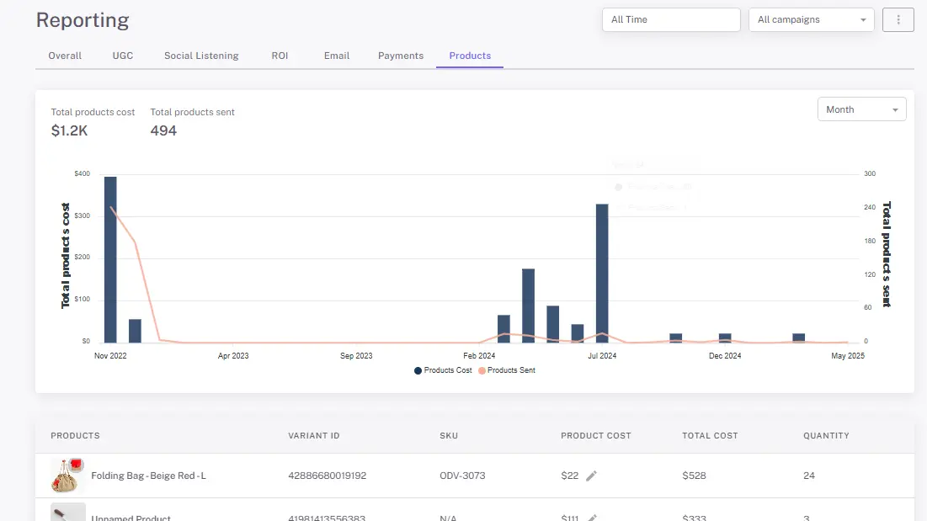
Task: Sort by the Quantity column header
Action: click(826, 436)
